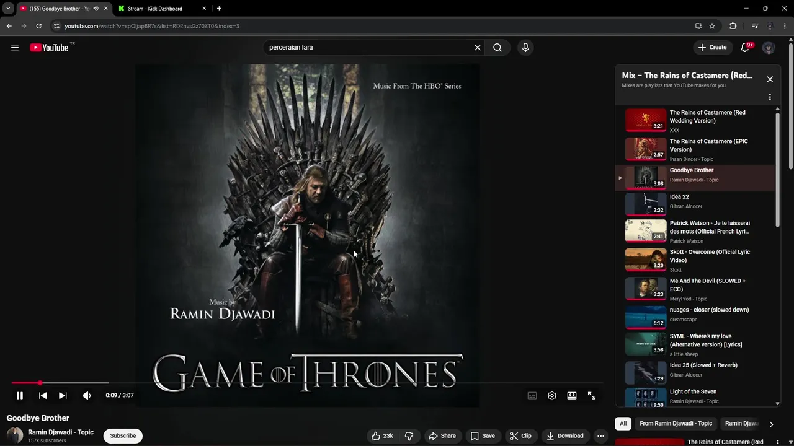Open more actions ellipsis below video
Image resolution: width=794 pixels, height=446 pixels.
coord(600,436)
